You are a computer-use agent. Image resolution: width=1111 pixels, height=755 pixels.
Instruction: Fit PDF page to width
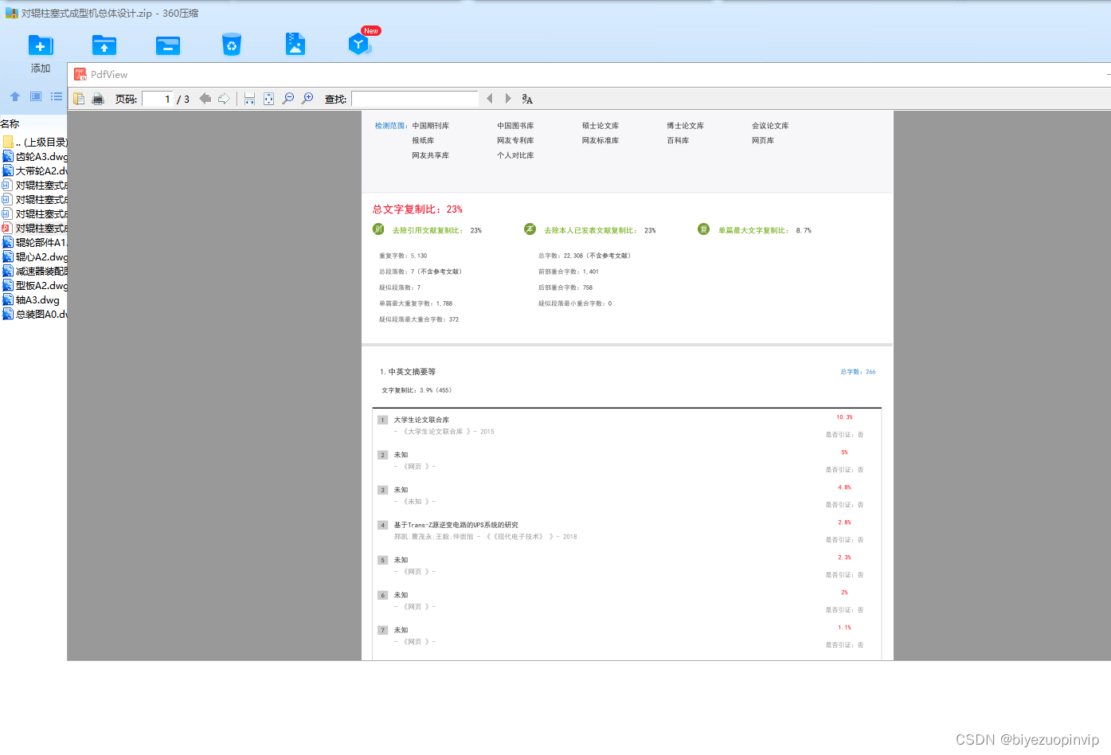point(249,99)
